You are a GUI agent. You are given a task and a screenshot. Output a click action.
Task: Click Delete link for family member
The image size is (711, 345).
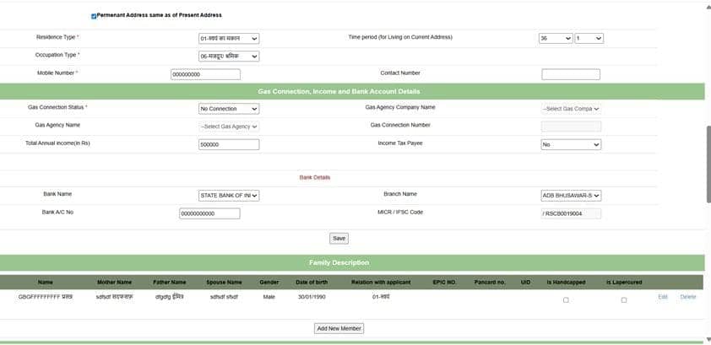(688, 297)
